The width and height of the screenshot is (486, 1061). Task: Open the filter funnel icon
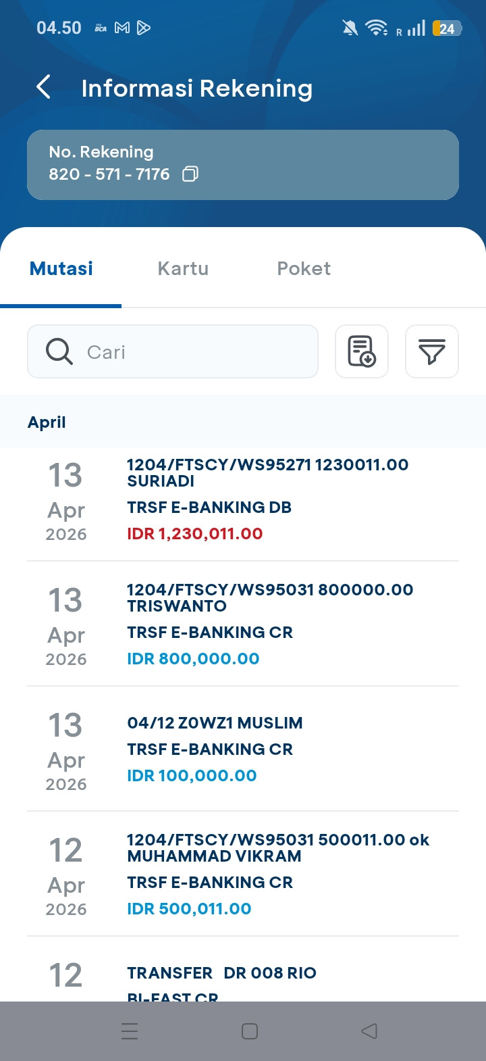tap(431, 351)
